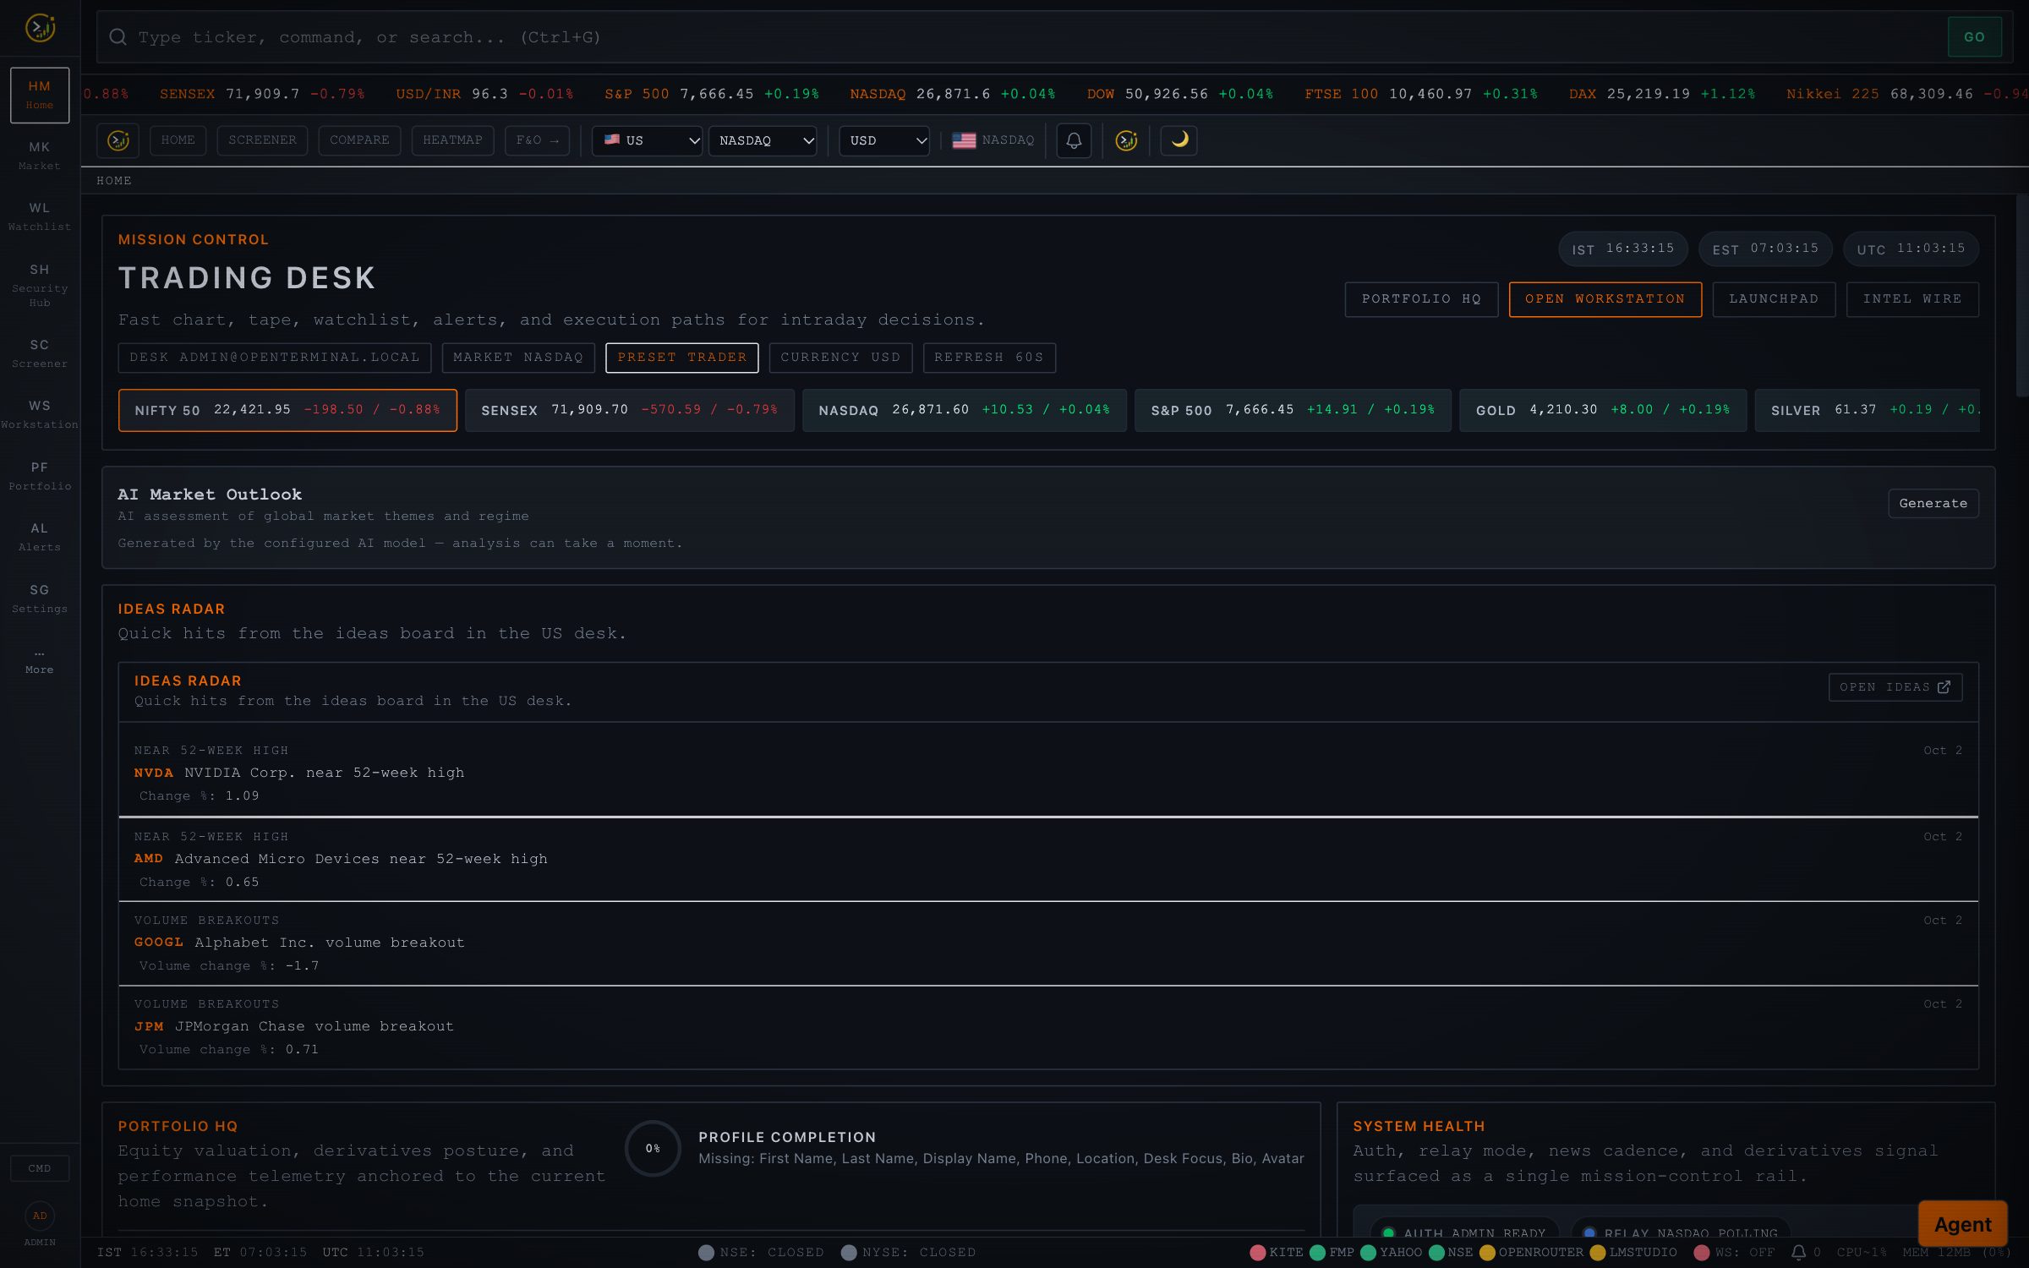Open the notifications bell in the toolbar
The width and height of the screenshot is (2029, 1268).
click(x=1074, y=140)
